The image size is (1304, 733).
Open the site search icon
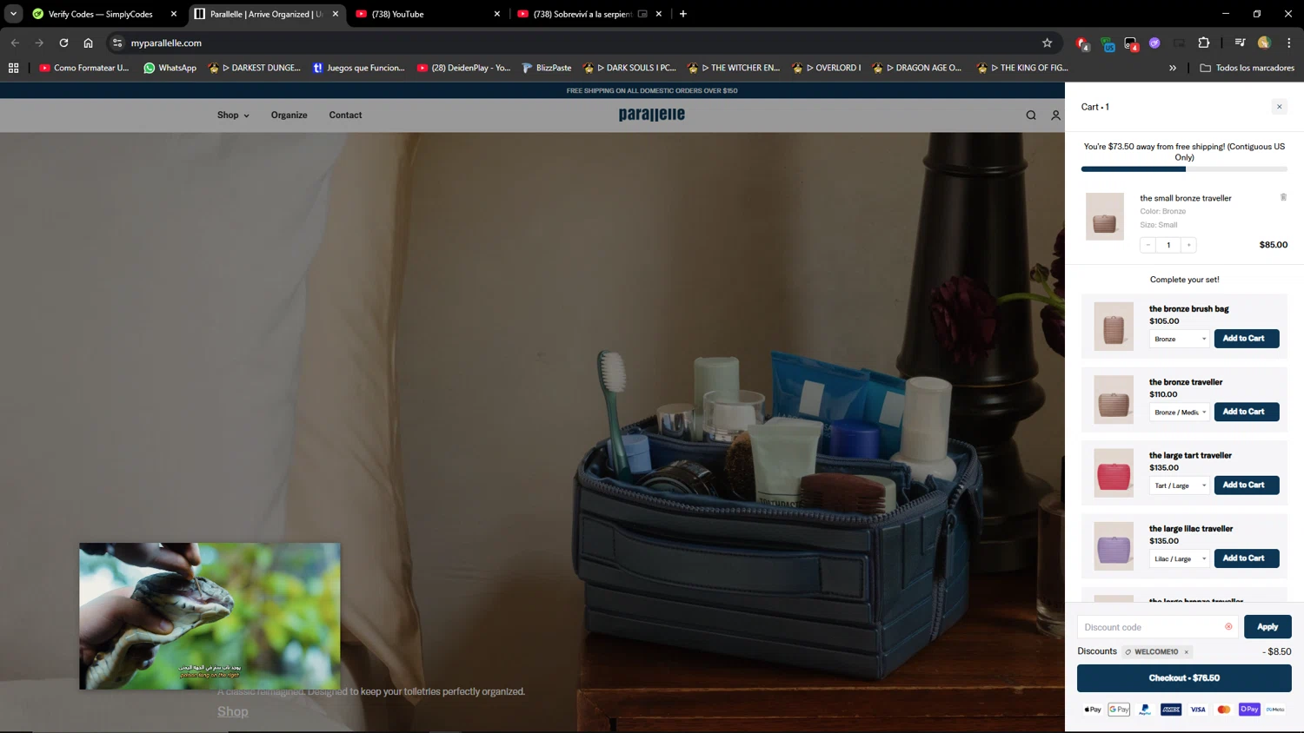point(1031,115)
